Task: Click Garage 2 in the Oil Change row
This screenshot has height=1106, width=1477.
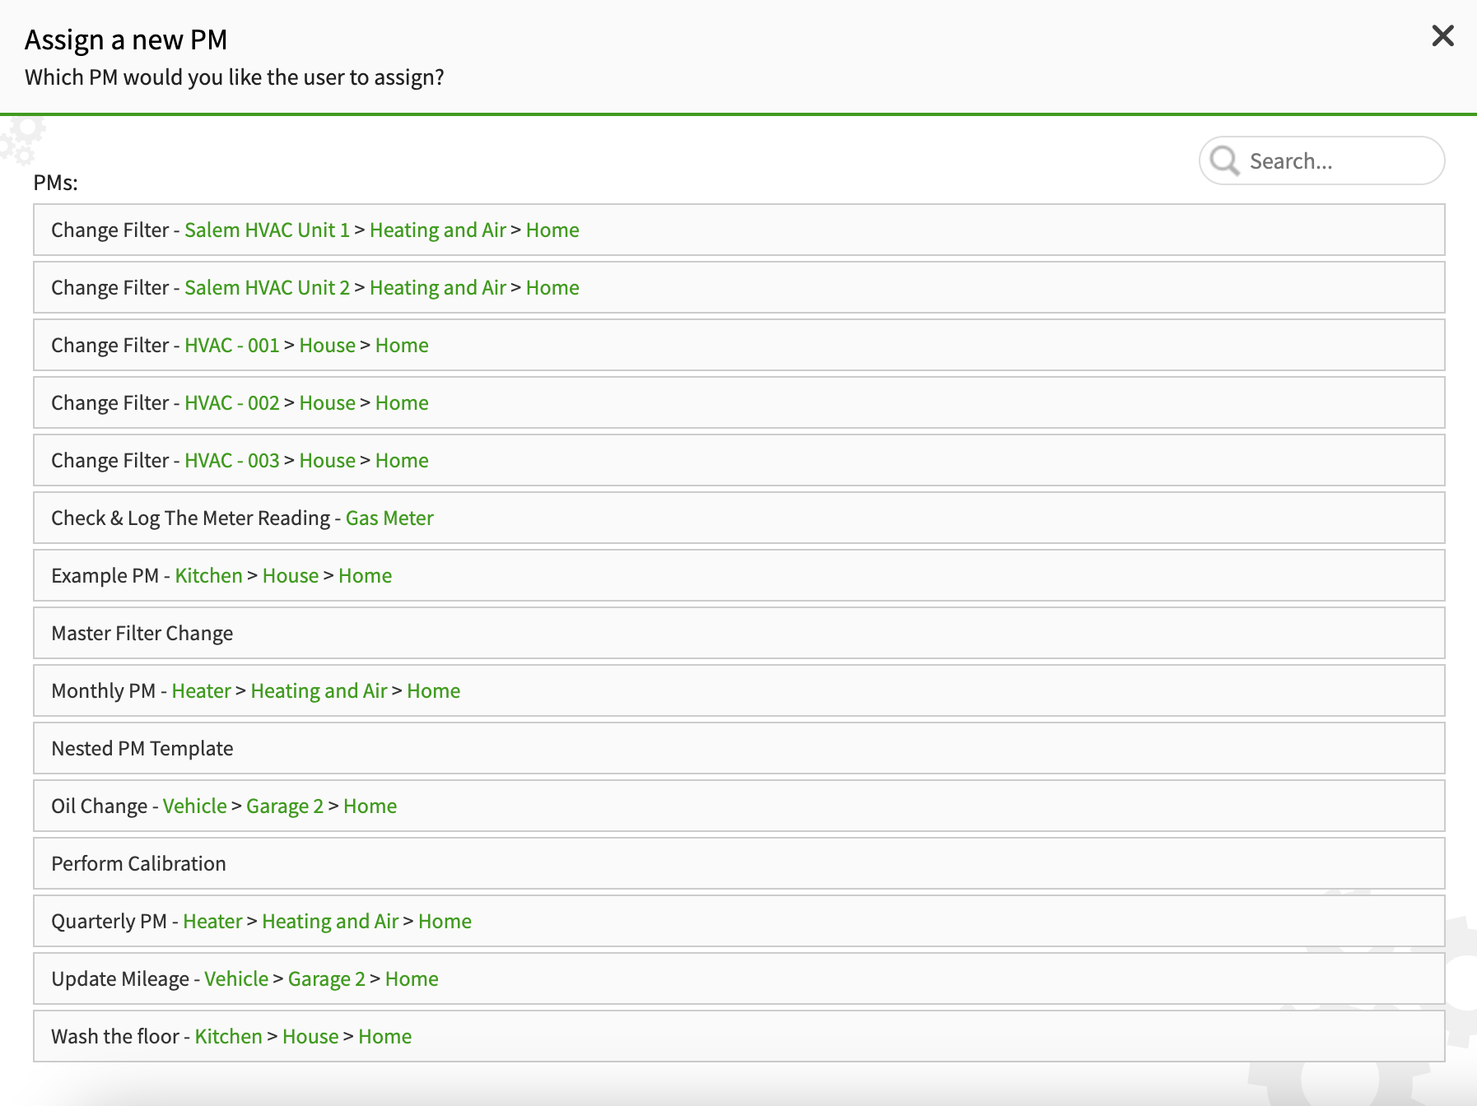Action: point(285,806)
